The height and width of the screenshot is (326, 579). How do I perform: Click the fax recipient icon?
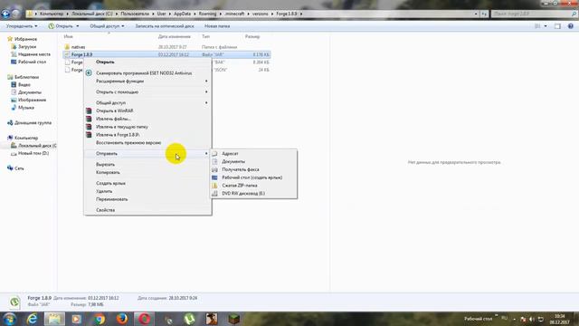215,169
